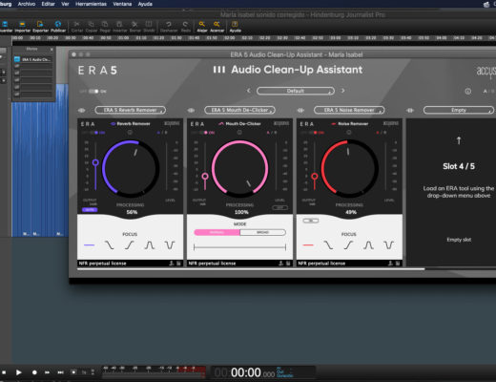Screen dimensions: 496x382
Task: Click the Publicar globe icon
Action: click(x=58, y=24)
